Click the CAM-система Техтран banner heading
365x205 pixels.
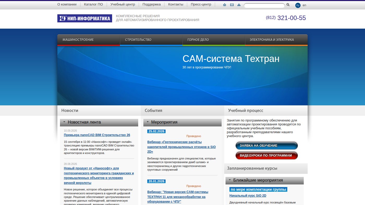(231, 59)
